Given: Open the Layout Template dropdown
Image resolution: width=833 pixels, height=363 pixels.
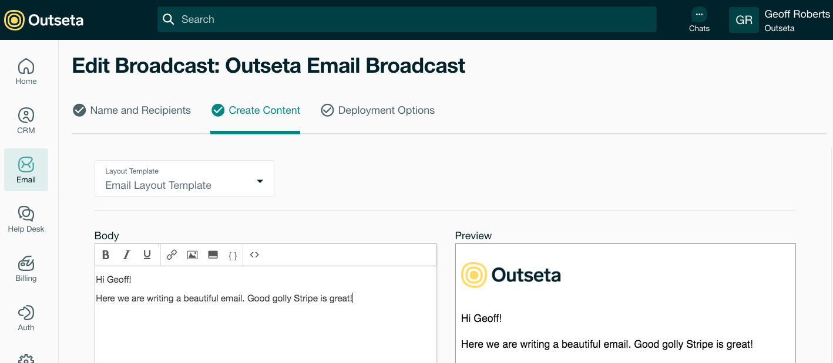Looking at the screenshot, I should pos(184,178).
